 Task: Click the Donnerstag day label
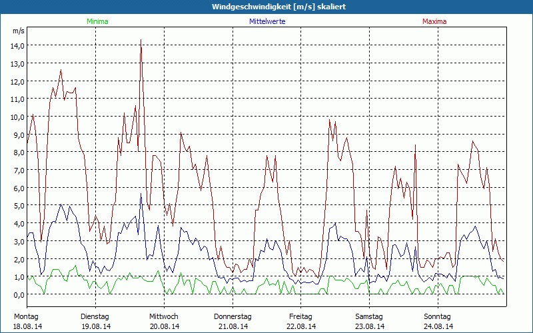click(233, 317)
